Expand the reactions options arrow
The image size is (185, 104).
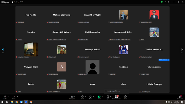pyautogui.click(x=93, y=96)
